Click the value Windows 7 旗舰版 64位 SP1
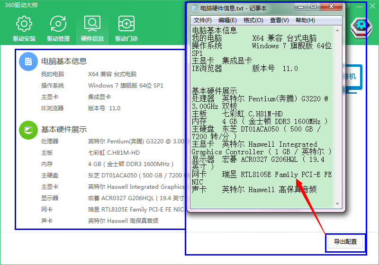 pyautogui.click(x=126, y=86)
